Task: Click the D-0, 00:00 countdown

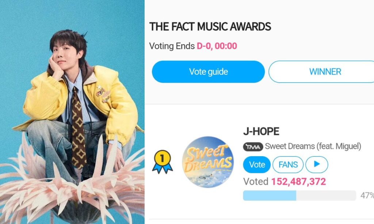Action: (217, 46)
